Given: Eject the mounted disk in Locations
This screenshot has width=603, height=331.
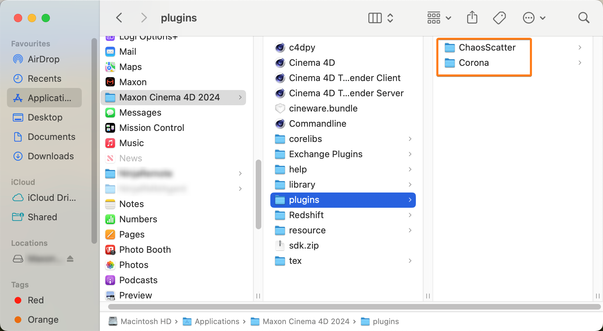Looking at the screenshot, I should tap(70, 259).
